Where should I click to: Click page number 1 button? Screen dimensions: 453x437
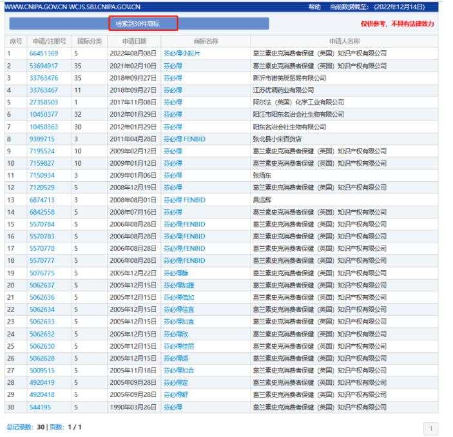(x=430, y=429)
